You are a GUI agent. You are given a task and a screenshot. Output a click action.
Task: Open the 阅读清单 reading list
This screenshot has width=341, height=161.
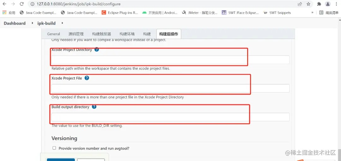point(329,13)
